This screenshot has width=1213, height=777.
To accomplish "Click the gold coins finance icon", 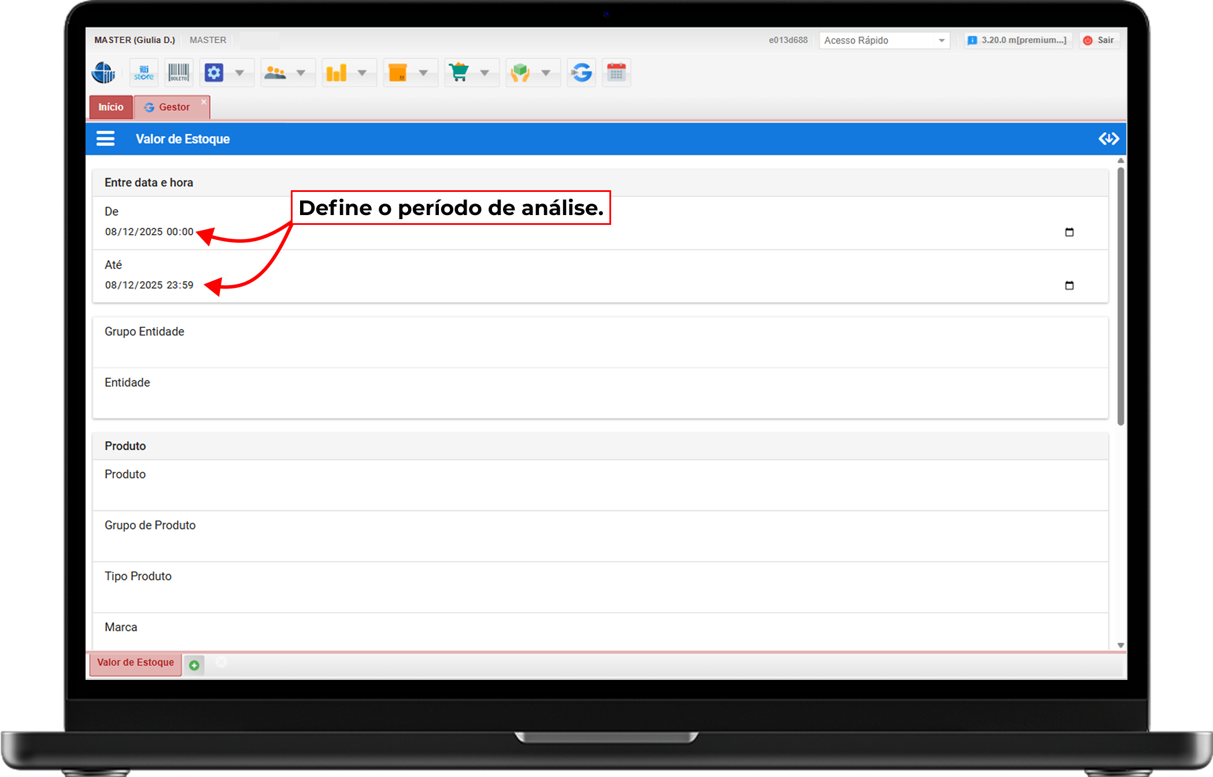I will [336, 73].
